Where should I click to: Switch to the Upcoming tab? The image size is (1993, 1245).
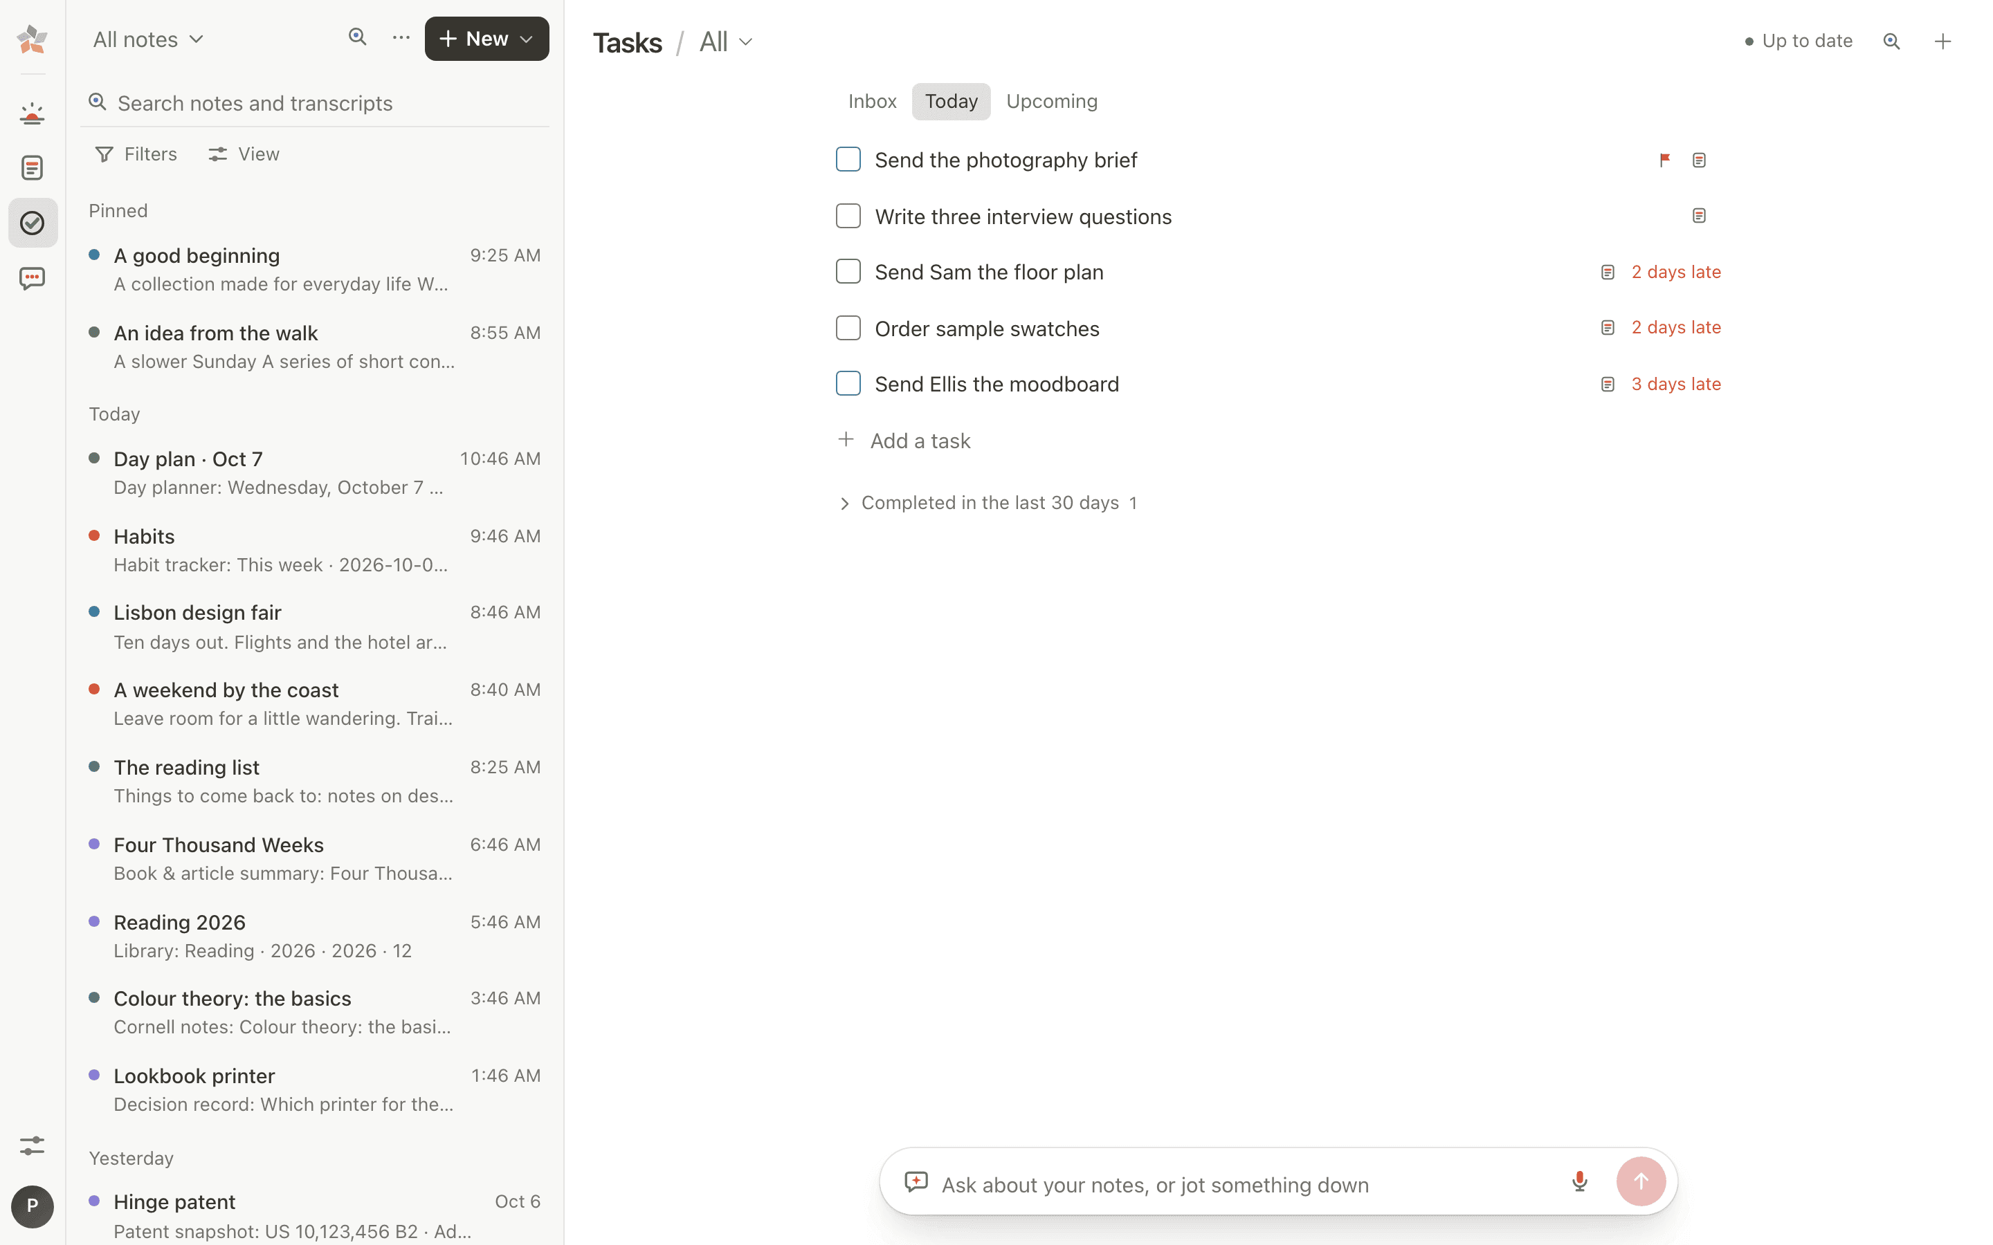coord(1052,101)
